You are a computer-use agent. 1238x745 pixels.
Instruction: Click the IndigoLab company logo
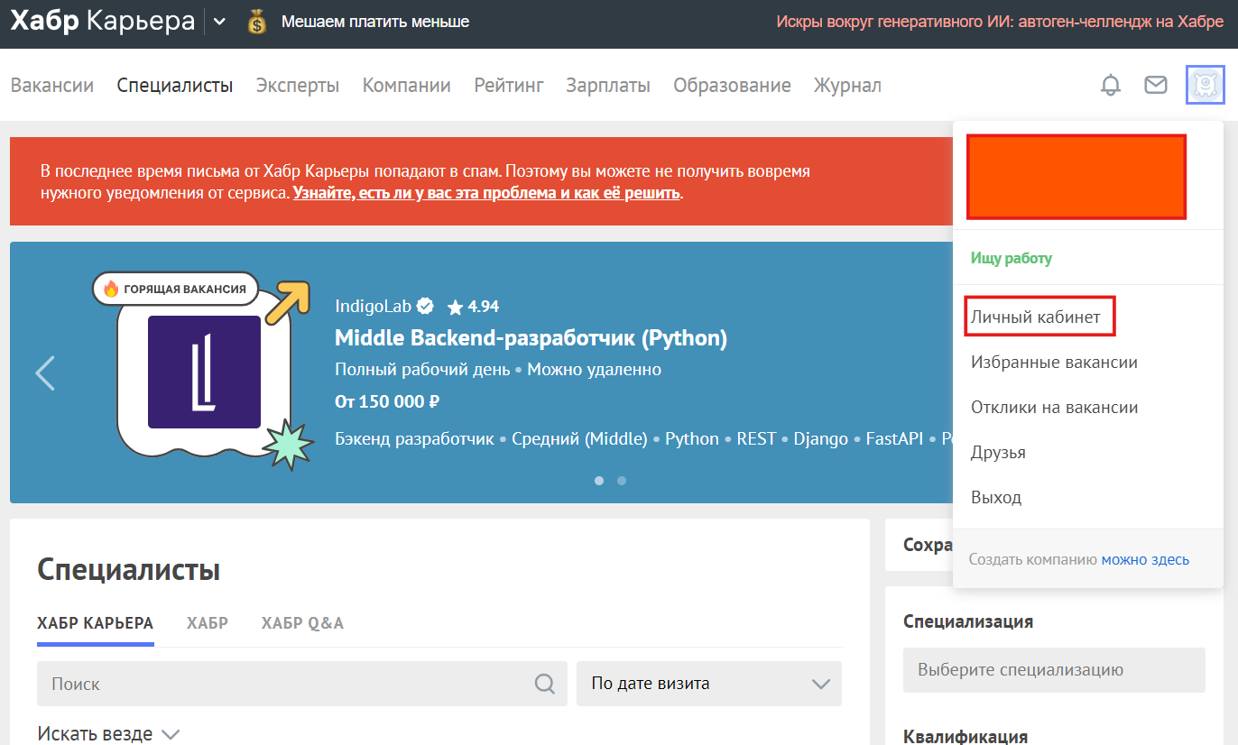pyautogui.click(x=204, y=372)
